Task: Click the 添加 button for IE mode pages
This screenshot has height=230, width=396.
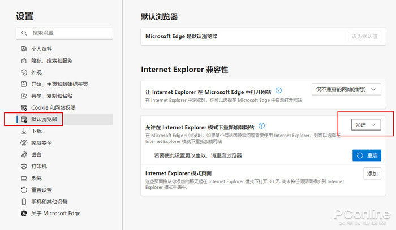Action: coord(372,173)
